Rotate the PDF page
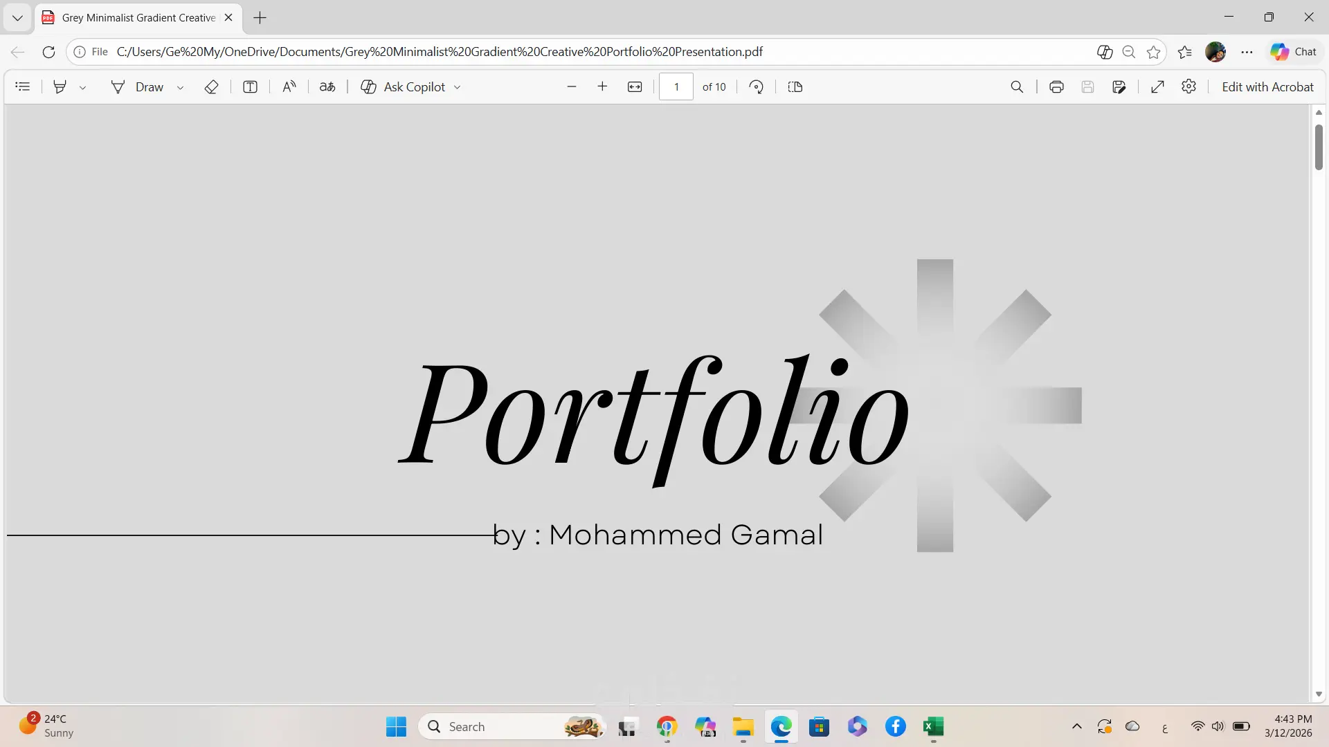This screenshot has width=1329, height=747. point(757,87)
